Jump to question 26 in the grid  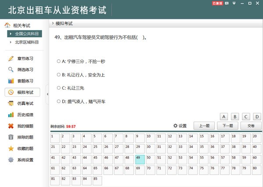tap(108, 149)
